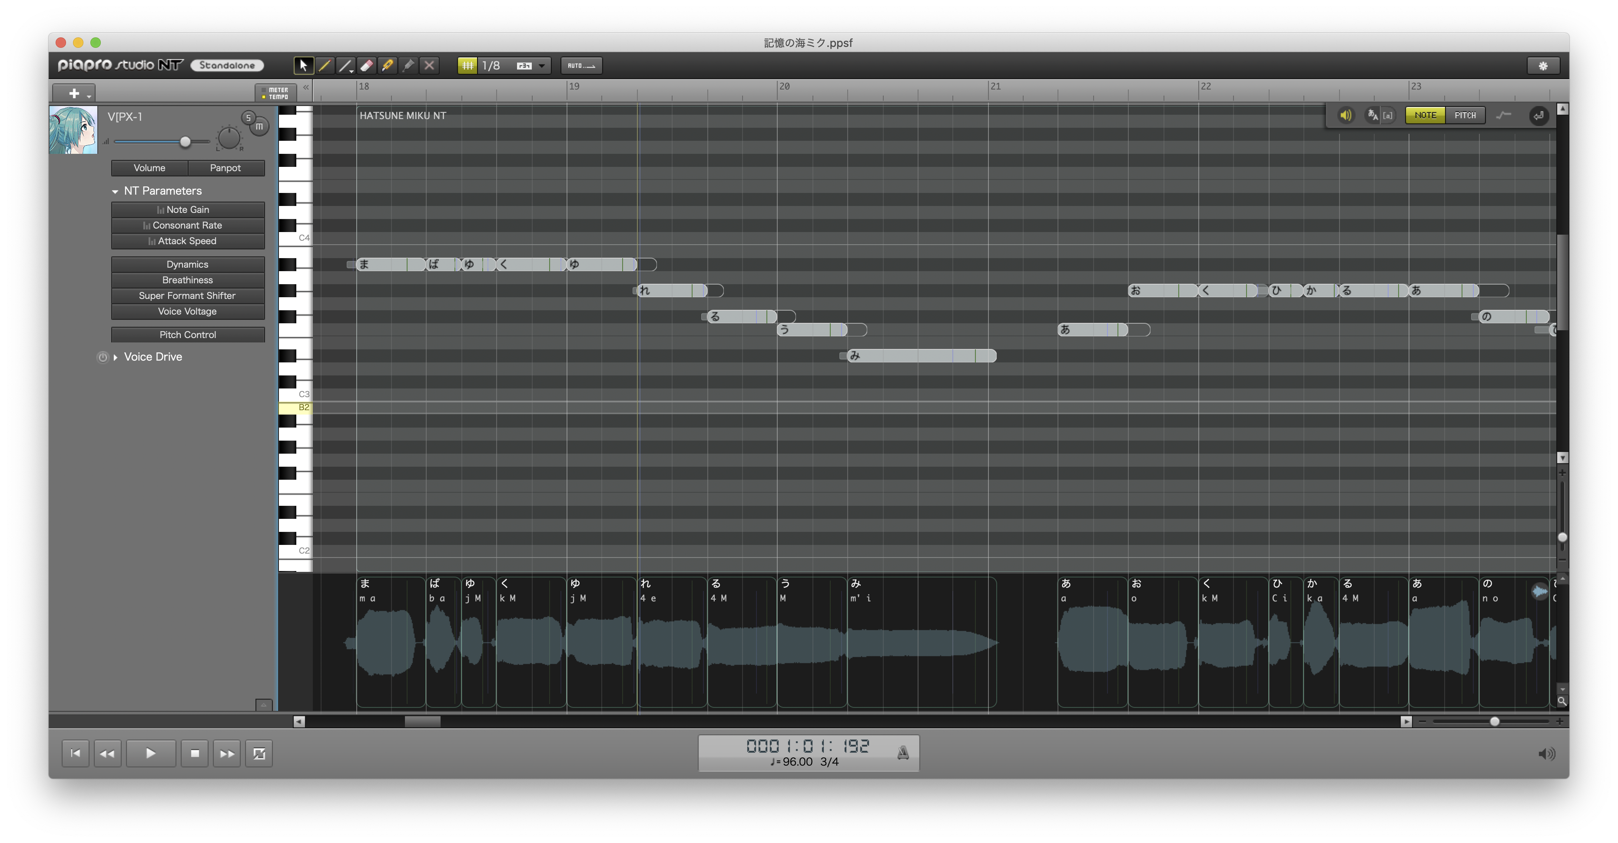Click the Pitch Control button
This screenshot has width=1618, height=843.
point(187,335)
